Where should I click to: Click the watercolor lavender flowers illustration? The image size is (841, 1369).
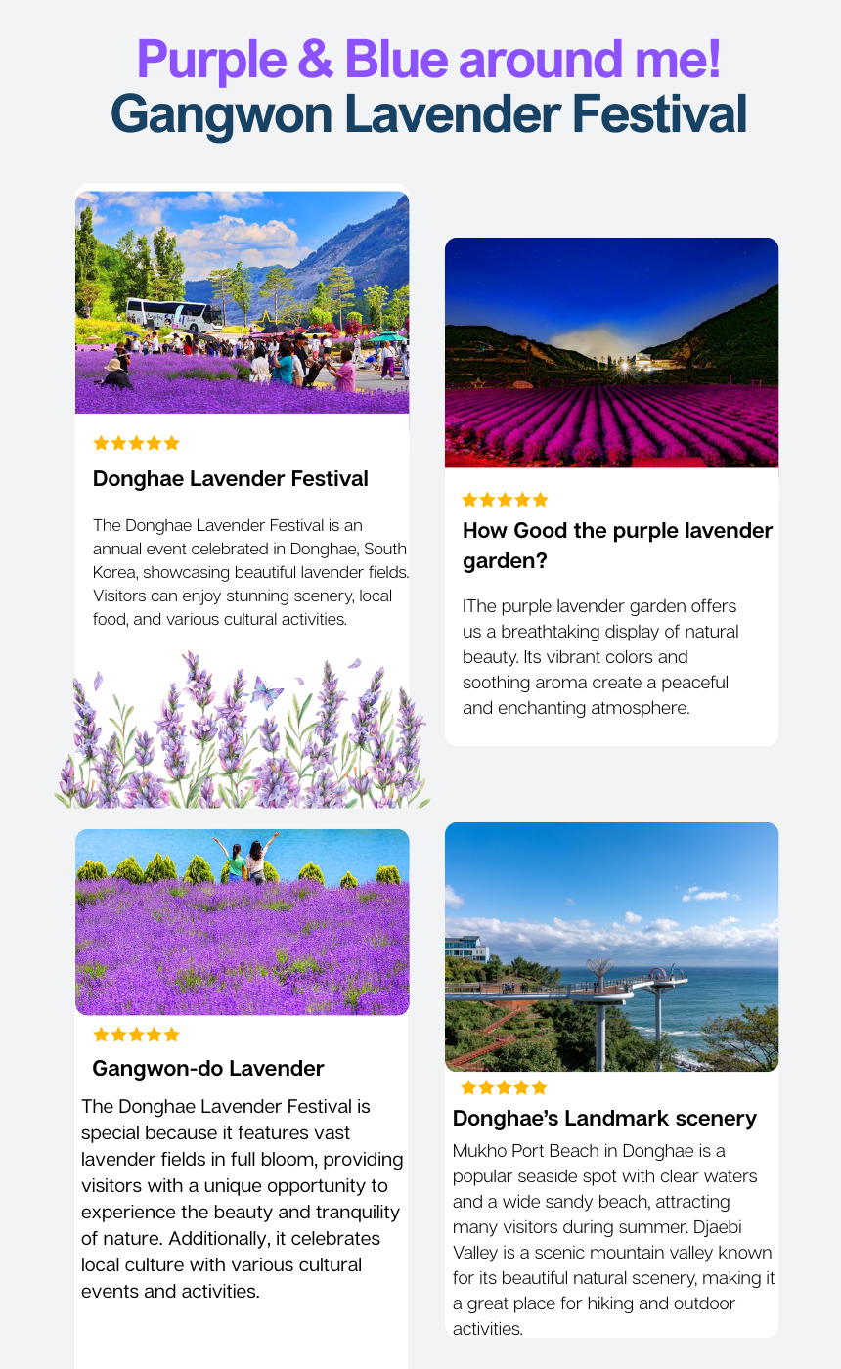coord(241,743)
